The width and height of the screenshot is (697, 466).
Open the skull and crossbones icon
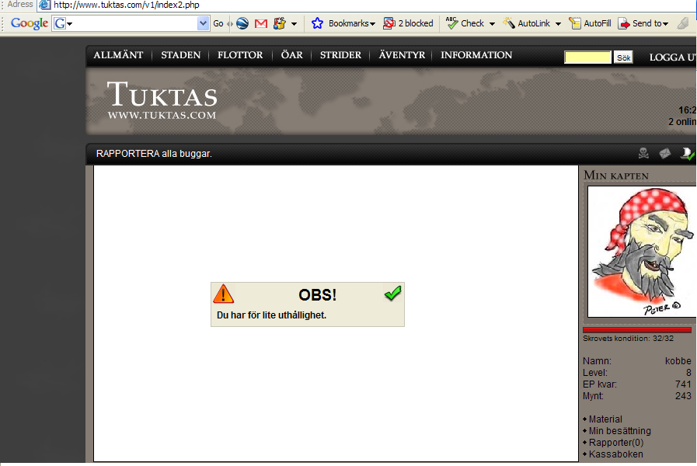[643, 153]
